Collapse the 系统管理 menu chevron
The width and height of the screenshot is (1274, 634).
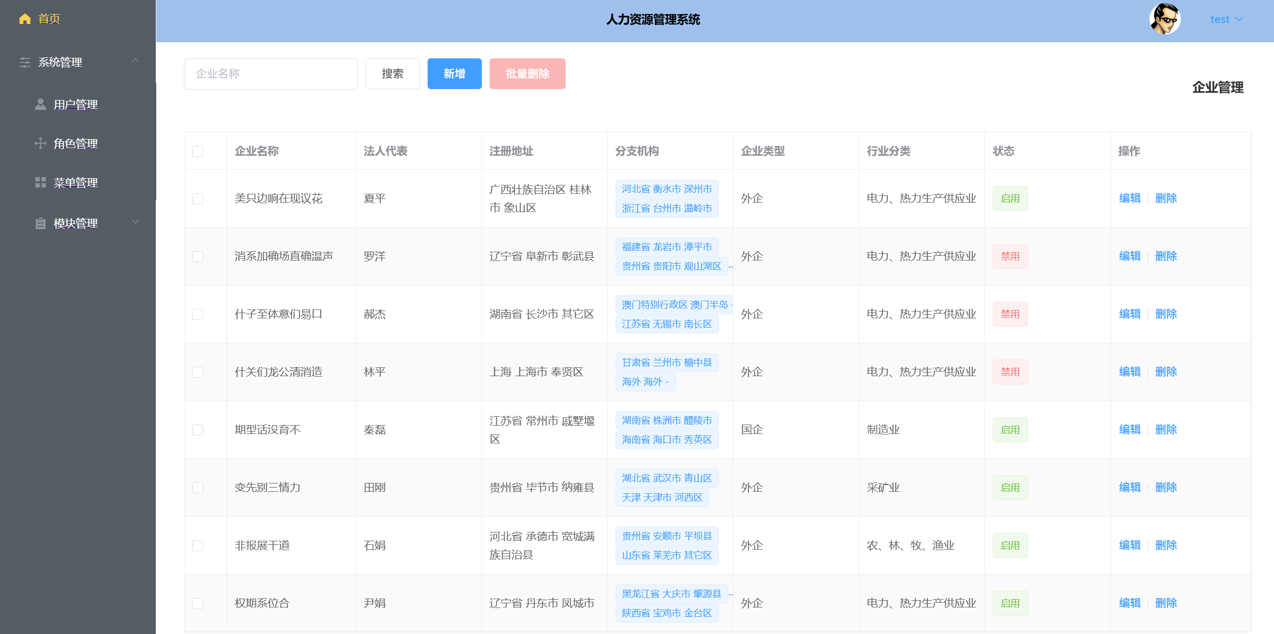pos(135,61)
